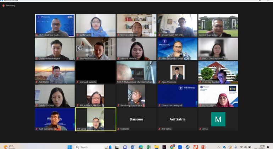Open the purple Teams chat taskbar icon
This screenshot has width=273, height=149.
pyautogui.click(x=125, y=147)
